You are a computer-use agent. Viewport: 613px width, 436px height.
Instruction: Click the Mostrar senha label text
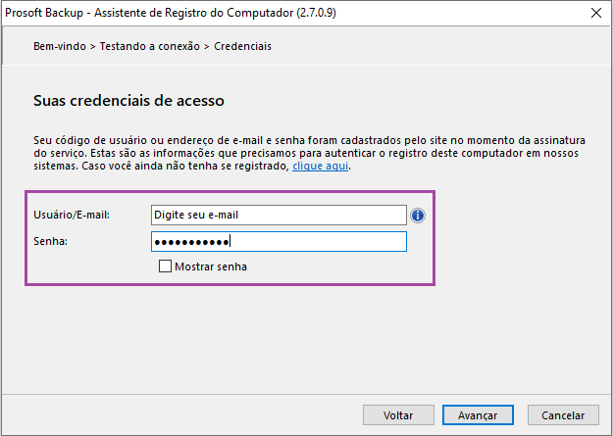pos(211,266)
